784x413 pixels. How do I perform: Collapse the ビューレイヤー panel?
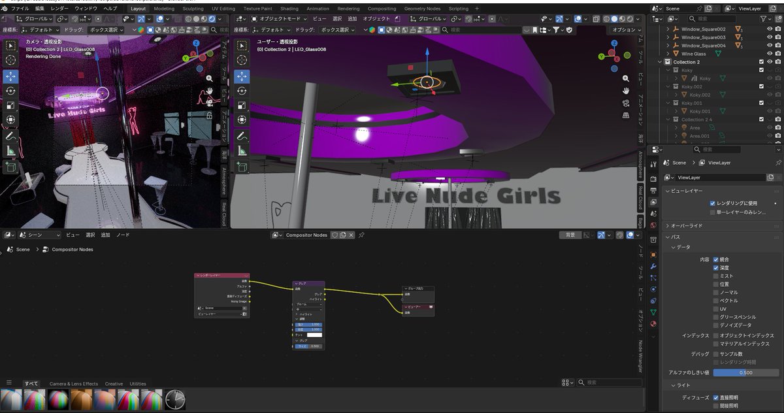tap(687, 191)
